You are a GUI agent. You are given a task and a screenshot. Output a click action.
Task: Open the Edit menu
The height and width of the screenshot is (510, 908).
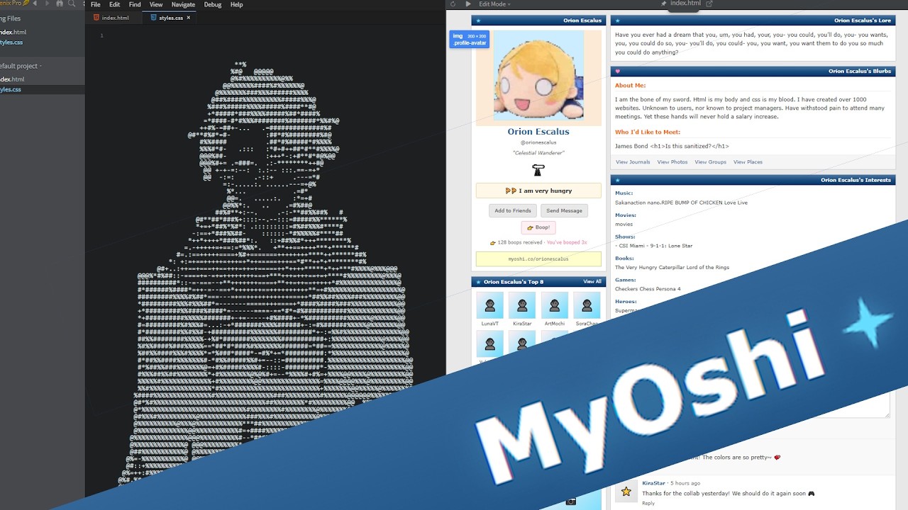coord(114,4)
